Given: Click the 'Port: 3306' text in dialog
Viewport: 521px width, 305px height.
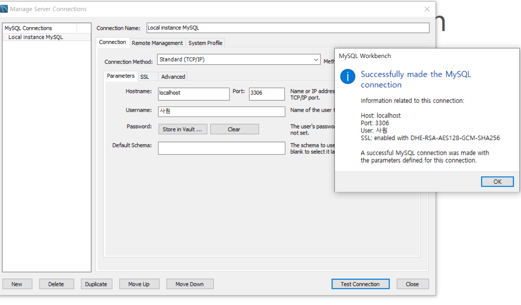Looking at the screenshot, I should pos(375,123).
